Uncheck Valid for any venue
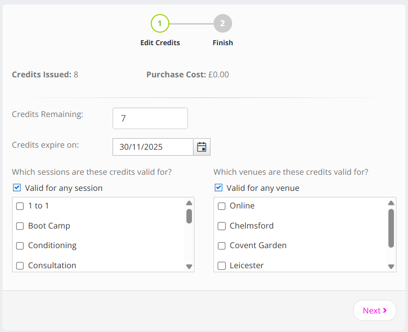The height and width of the screenshot is (332, 408). [x=218, y=188]
